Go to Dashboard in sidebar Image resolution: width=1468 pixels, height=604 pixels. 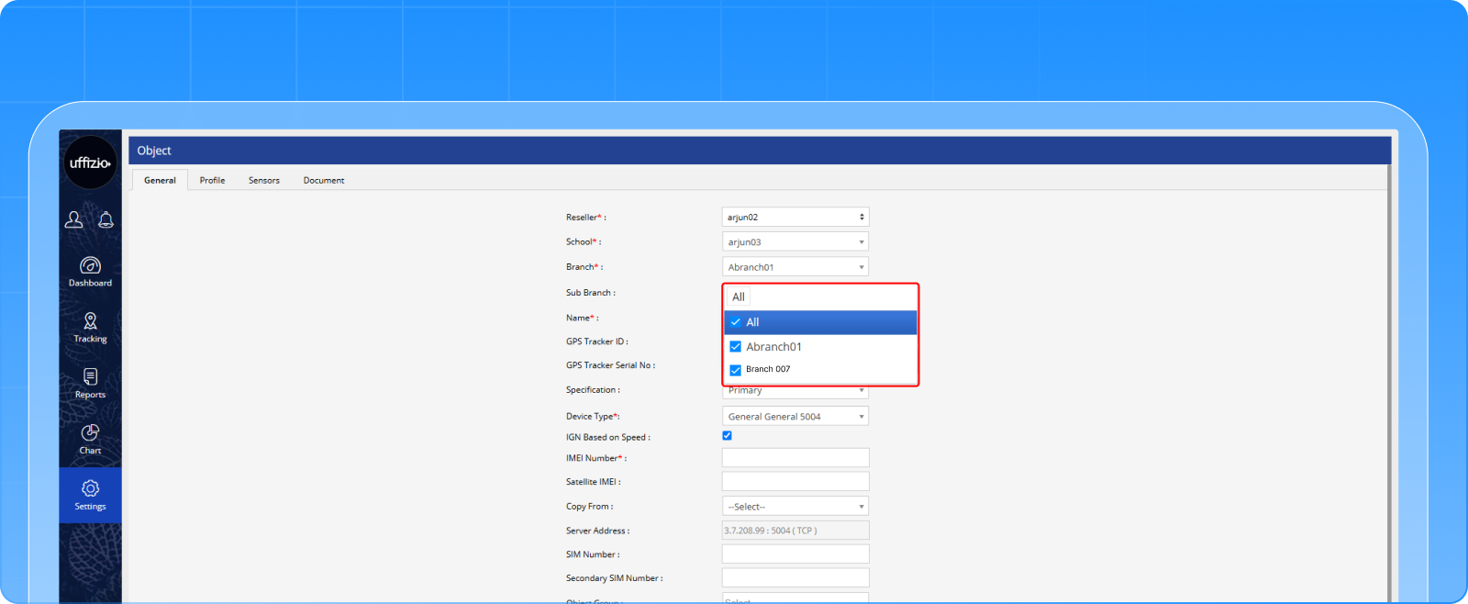click(90, 272)
